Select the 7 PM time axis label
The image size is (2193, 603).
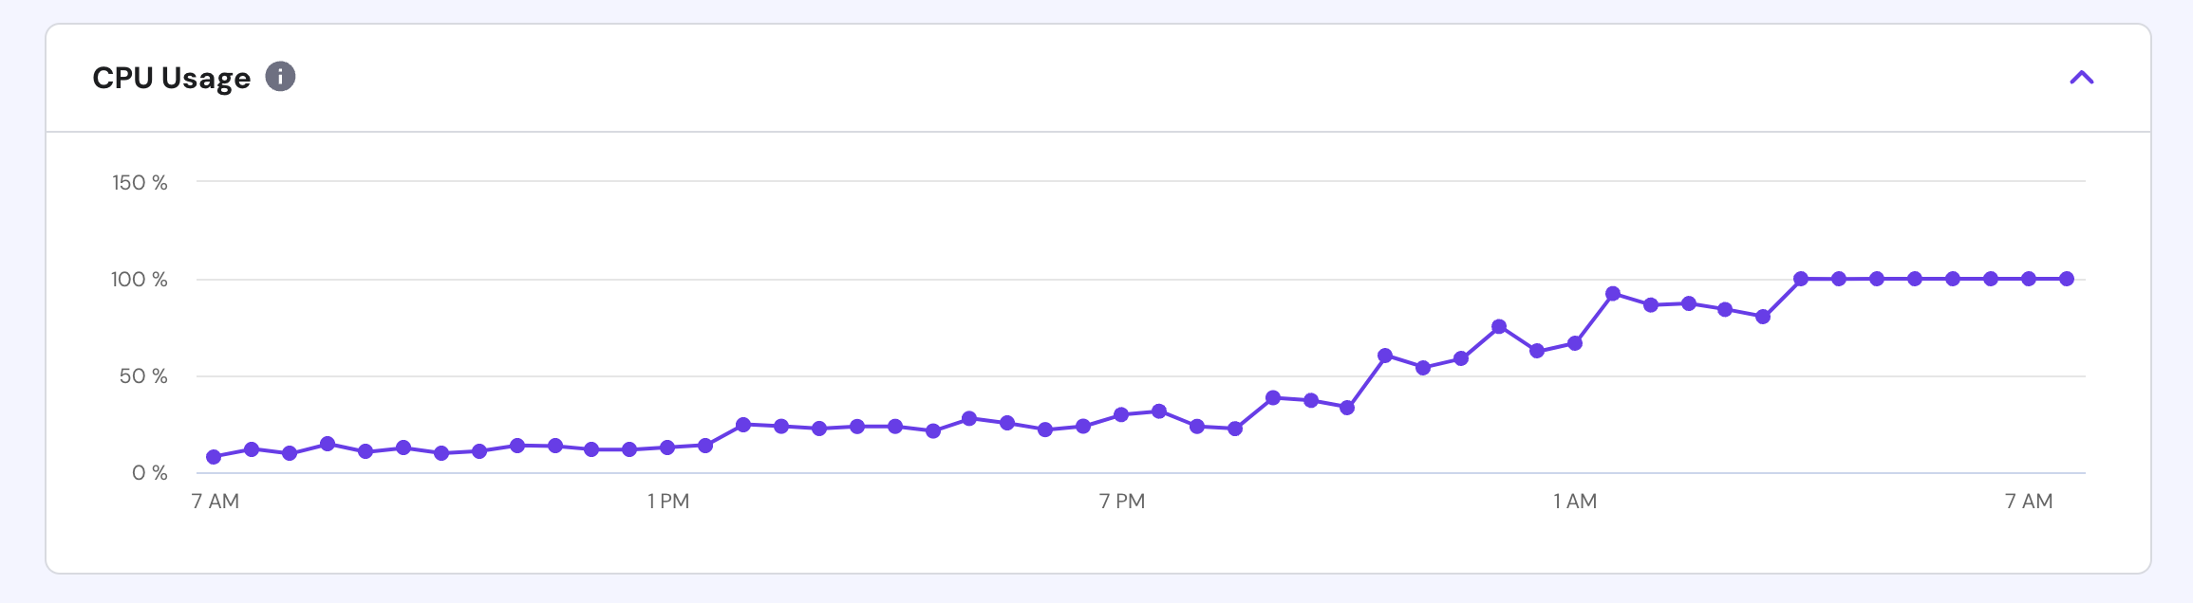pos(1122,502)
